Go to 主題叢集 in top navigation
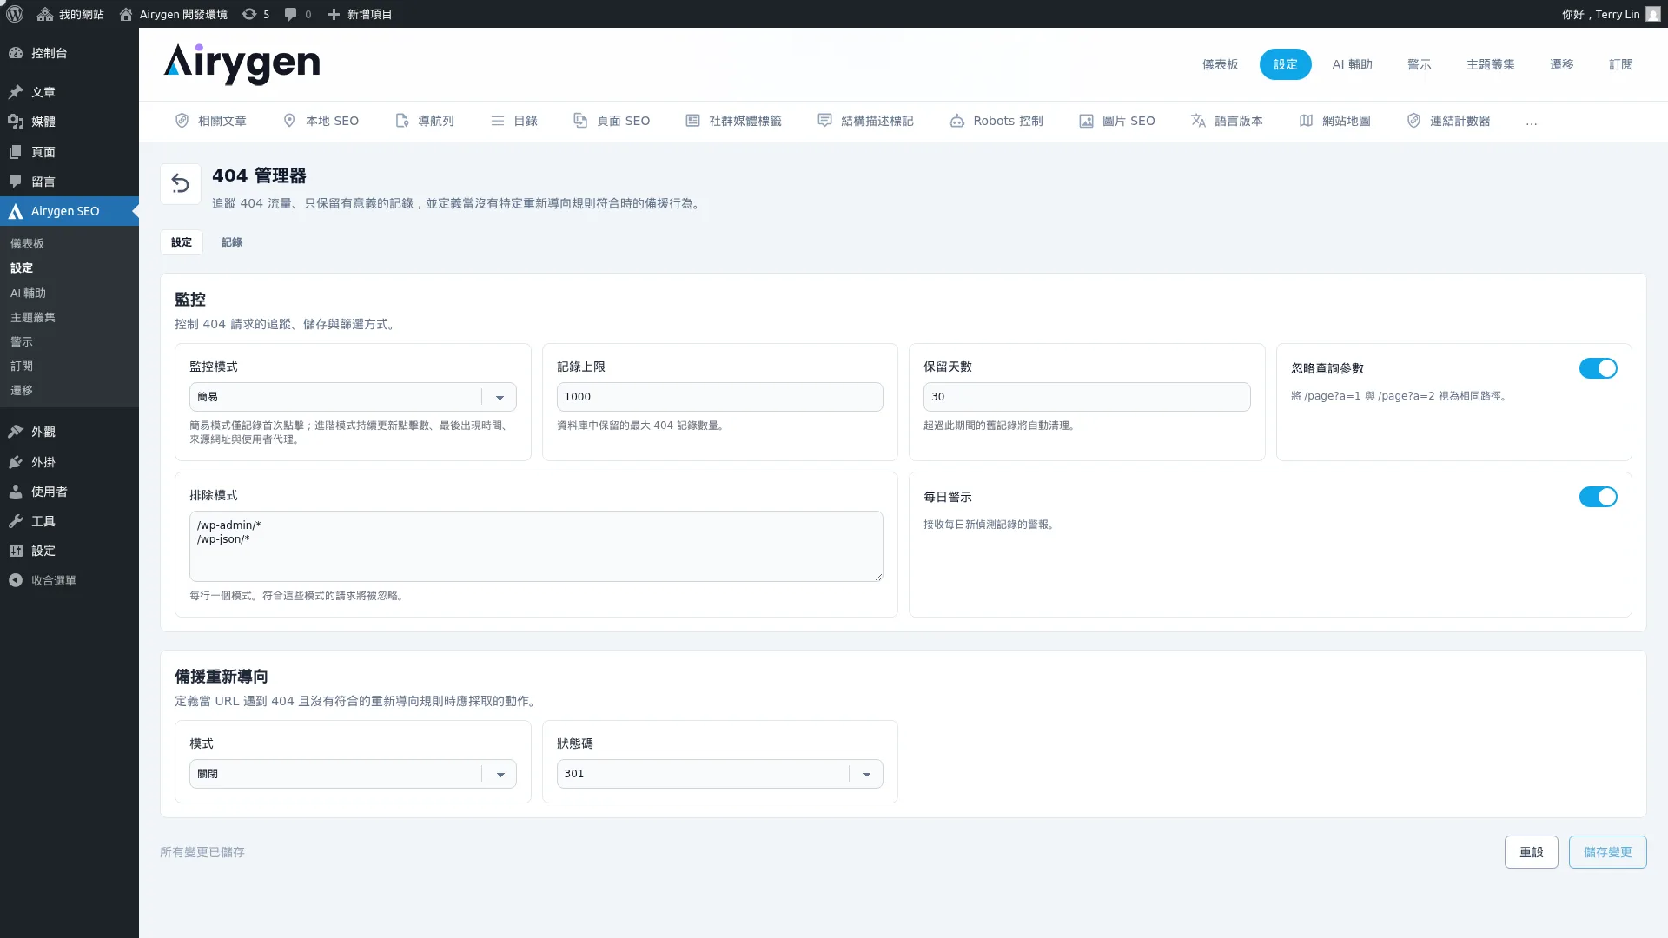 (x=1491, y=64)
